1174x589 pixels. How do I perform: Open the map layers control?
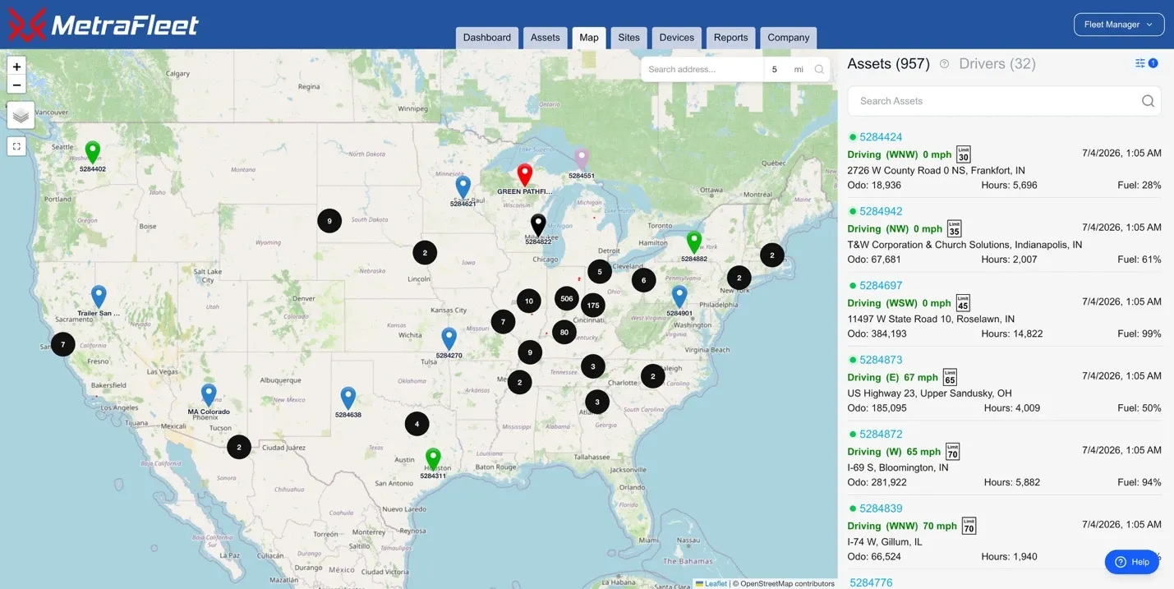[21, 116]
